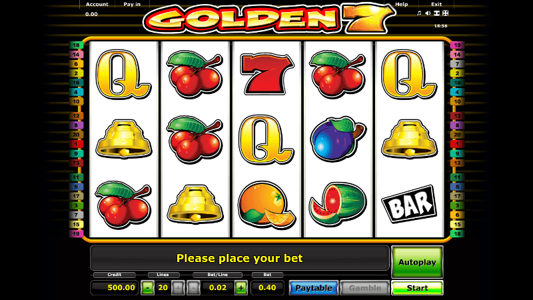Select the Pay in menu item

pyautogui.click(x=132, y=5)
